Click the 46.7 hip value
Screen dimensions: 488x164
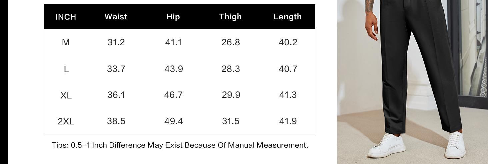173,95
